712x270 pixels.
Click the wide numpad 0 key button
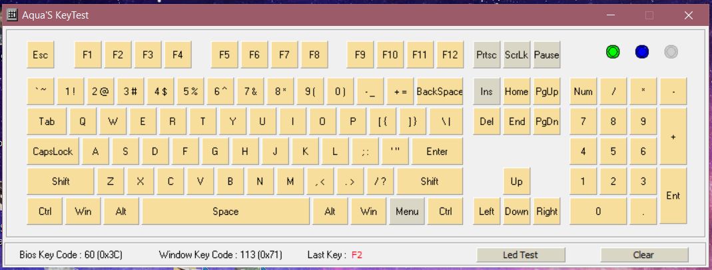coord(598,211)
